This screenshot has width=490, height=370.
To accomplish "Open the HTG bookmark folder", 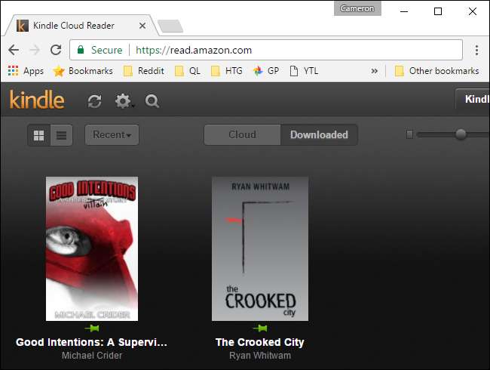I will [227, 71].
